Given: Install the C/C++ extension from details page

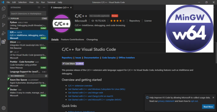Looking at the screenshot, I should click(x=78, y=30).
